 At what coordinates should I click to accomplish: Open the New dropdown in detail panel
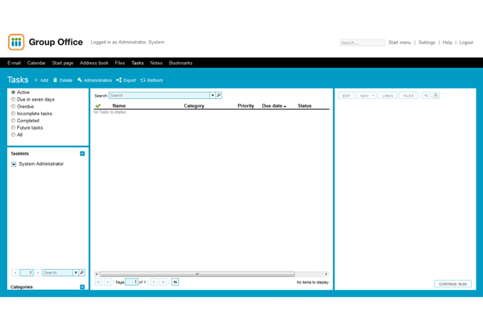(366, 96)
